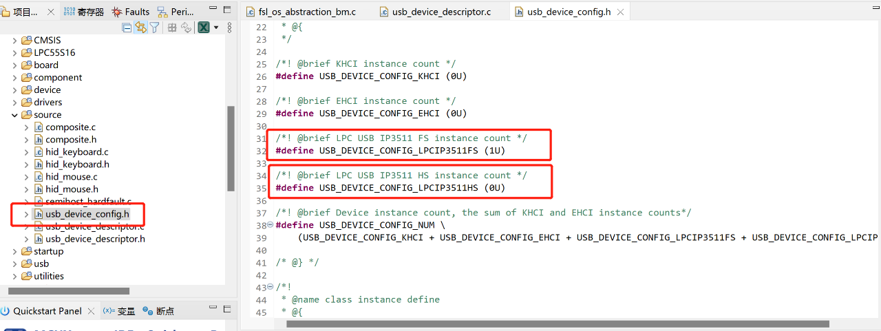Viewport: 881px width, 331px height.
Task: Open the three-dot view menu in explorer
Action: click(229, 28)
